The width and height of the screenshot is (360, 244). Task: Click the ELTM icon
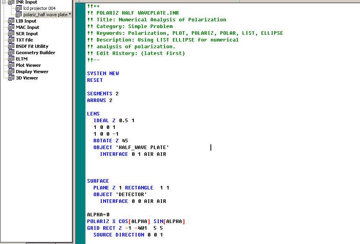[11, 59]
